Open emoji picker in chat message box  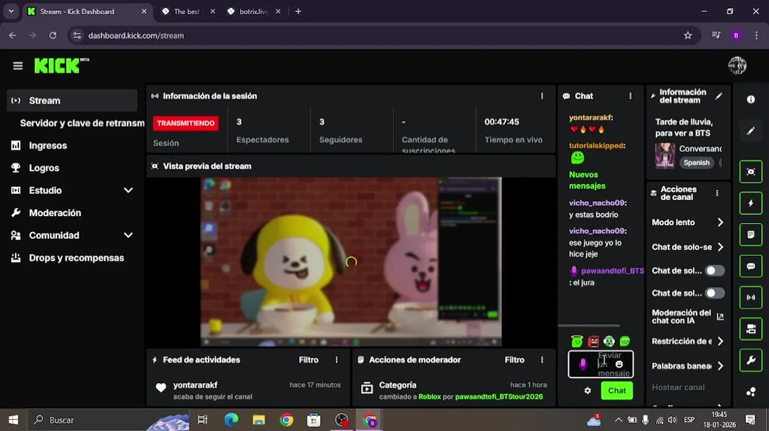pos(619,364)
